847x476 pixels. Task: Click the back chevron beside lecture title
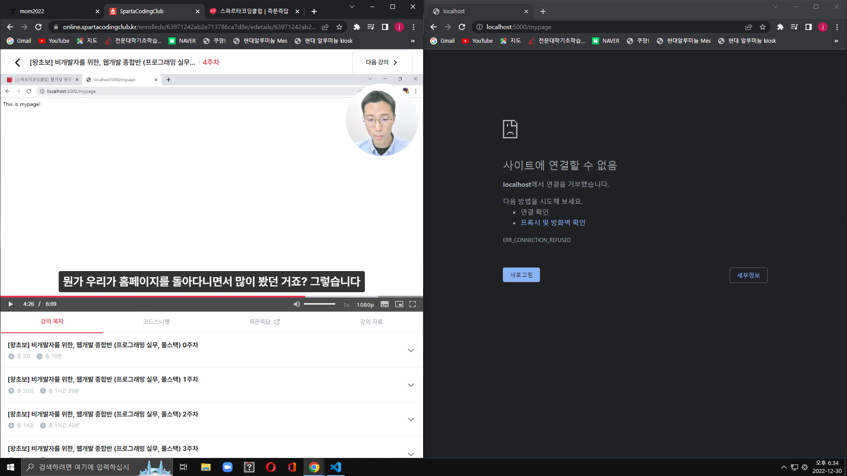point(17,63)
